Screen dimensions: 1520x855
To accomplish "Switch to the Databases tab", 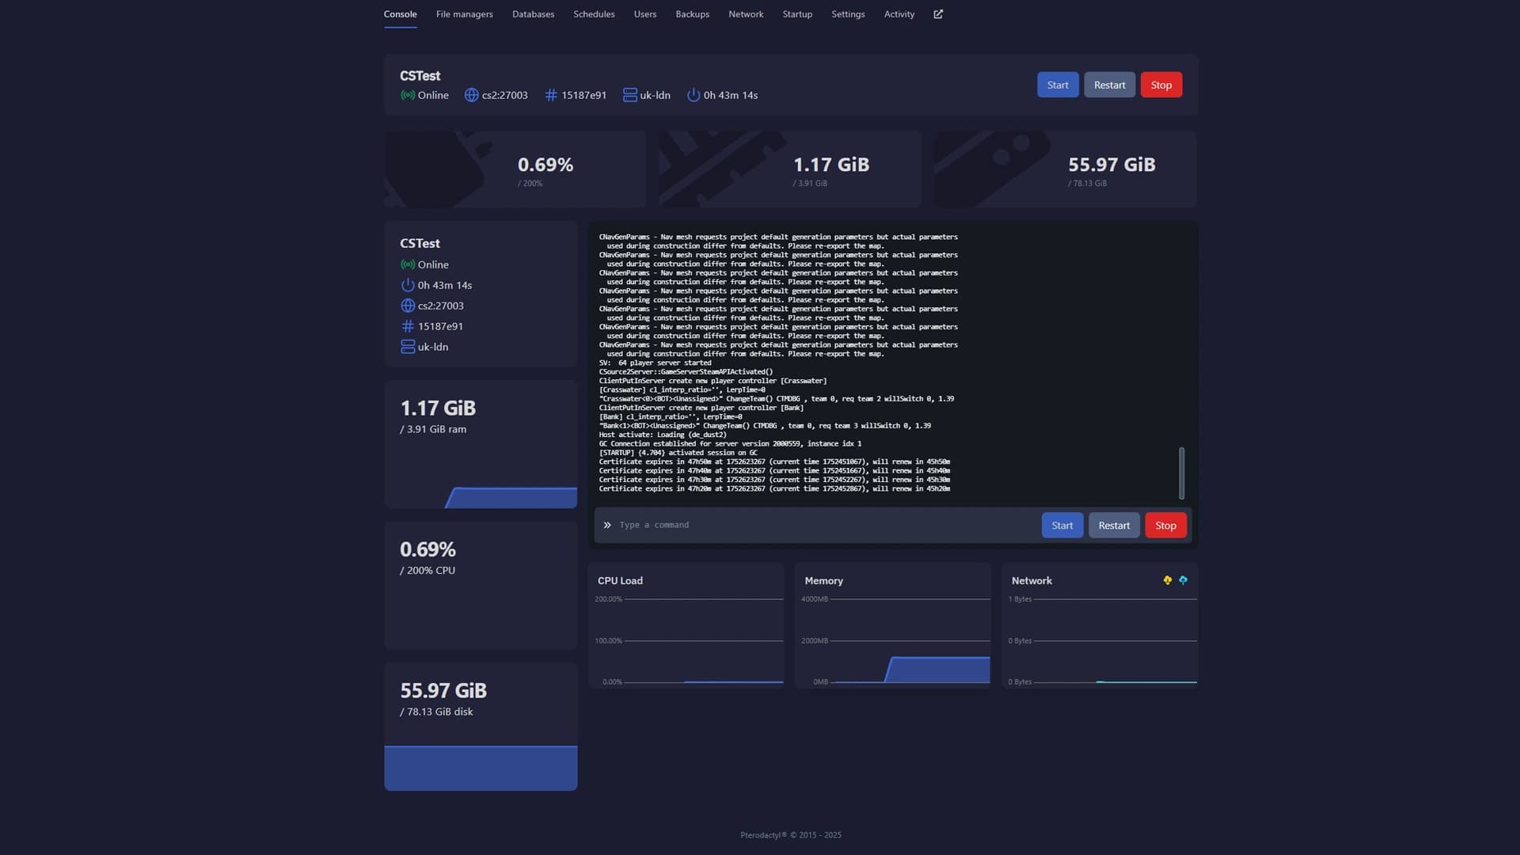I will [533, 14].
